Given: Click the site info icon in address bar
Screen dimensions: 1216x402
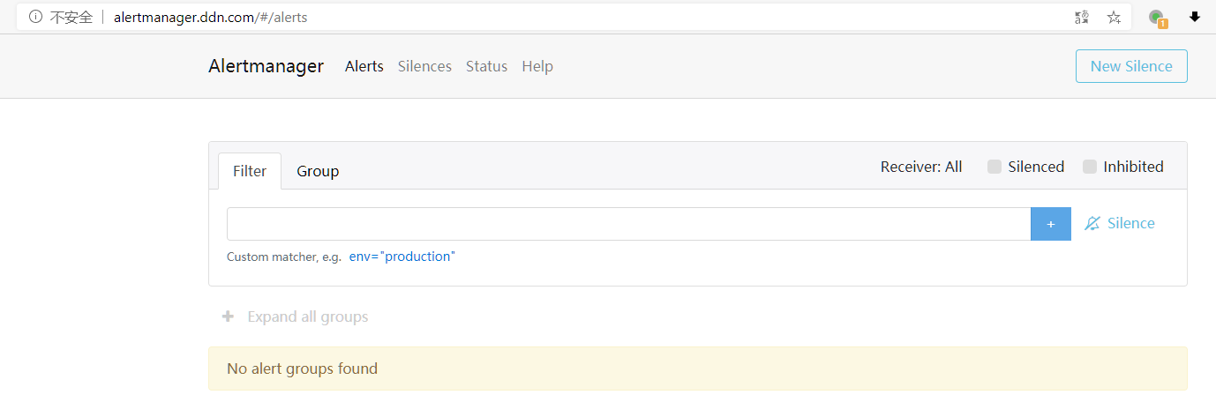Looking at the screenshot, I should (35, 17).
